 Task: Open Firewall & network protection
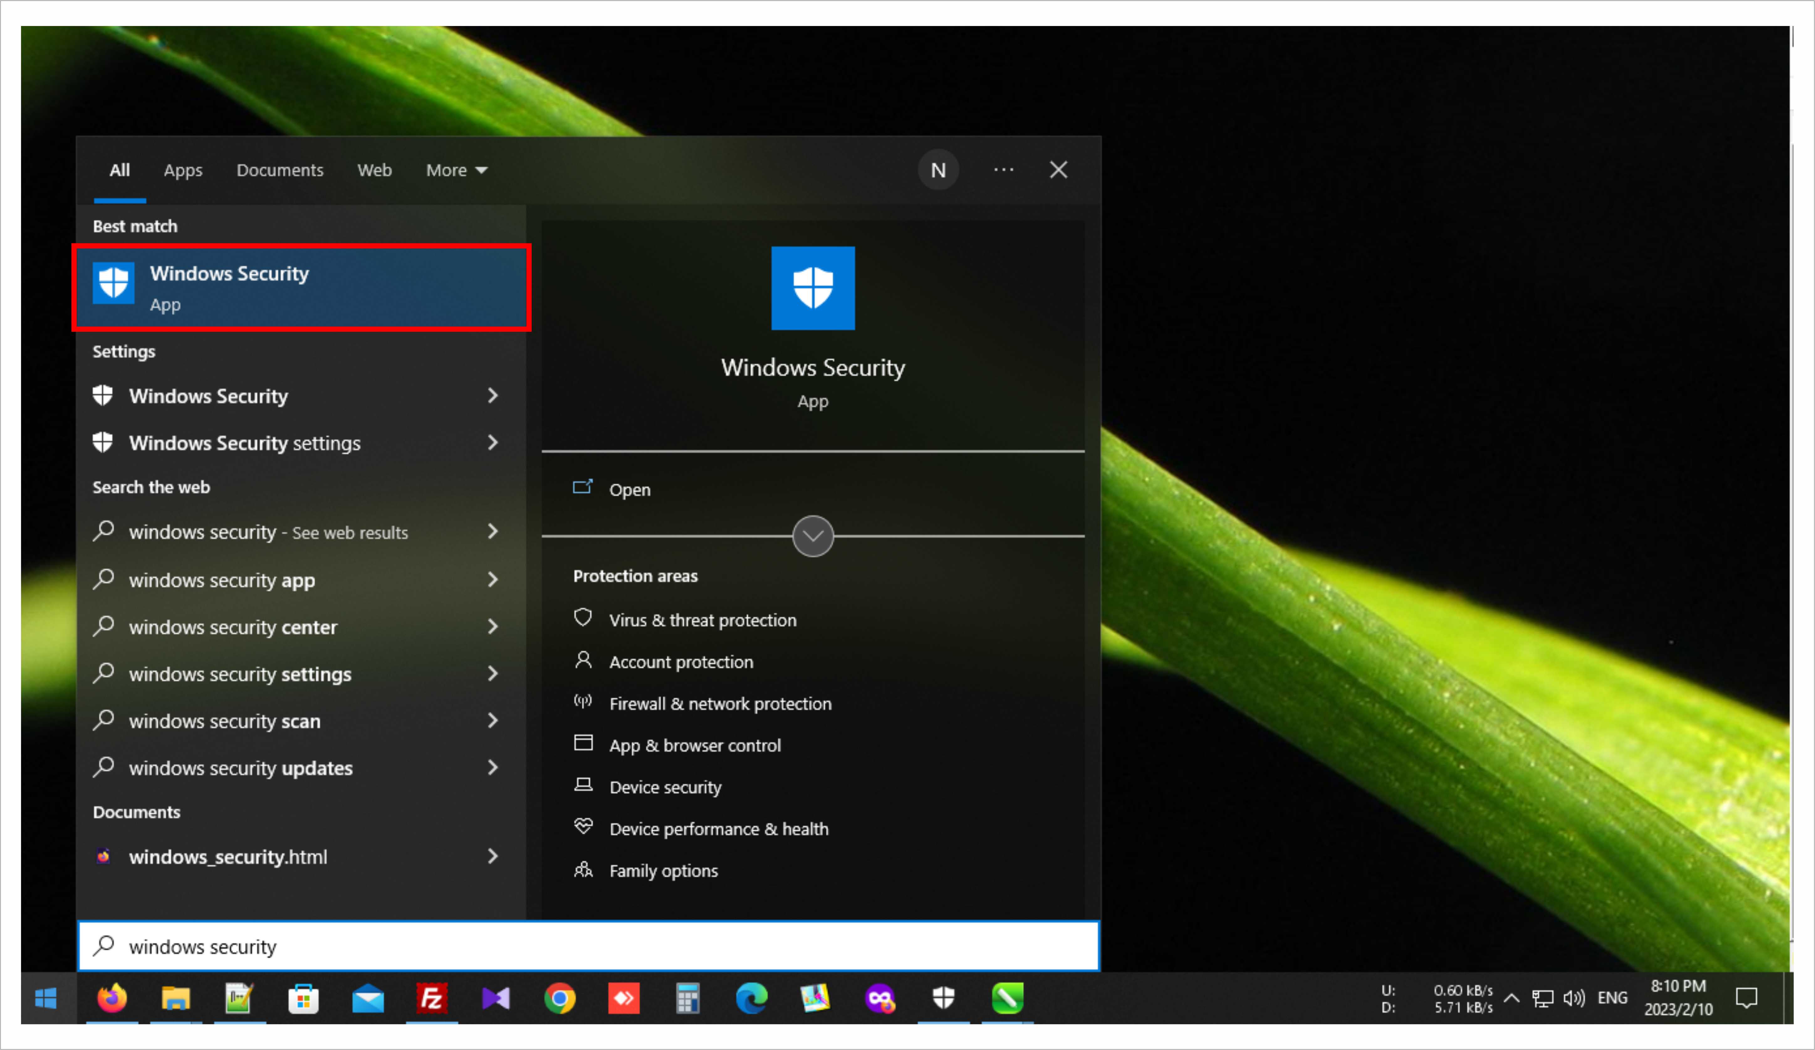[720, 704]
